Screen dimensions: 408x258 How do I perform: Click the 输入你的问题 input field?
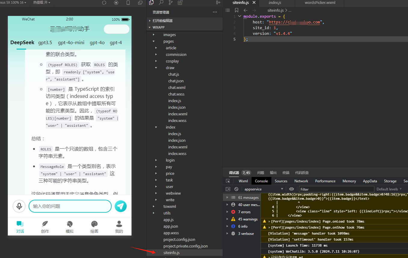click(x=70, y=206)
